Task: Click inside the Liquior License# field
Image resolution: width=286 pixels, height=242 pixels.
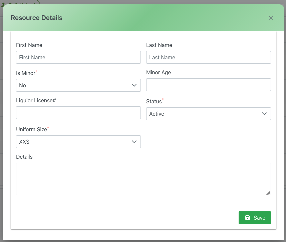Action: [78, 113]
